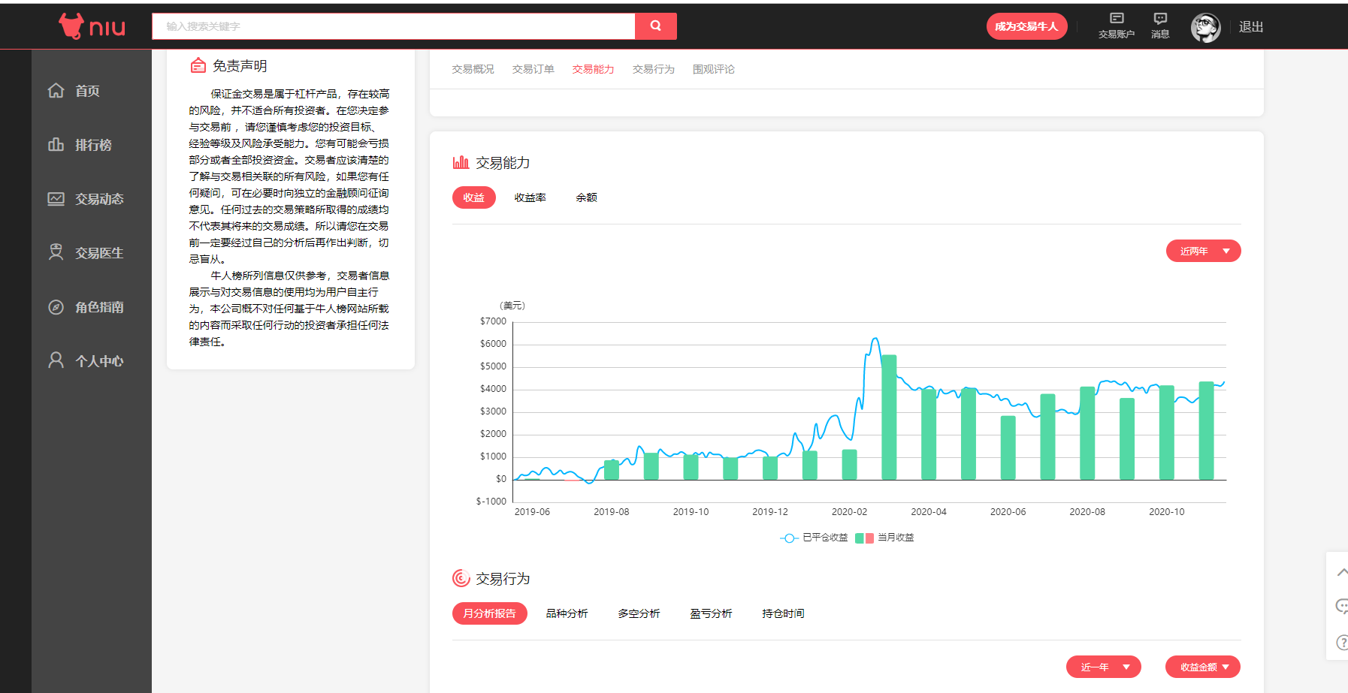The height and width of the screenshot is (693, 1348).
Task: Open the 近两年 period dropdown
Action: 1203,251
